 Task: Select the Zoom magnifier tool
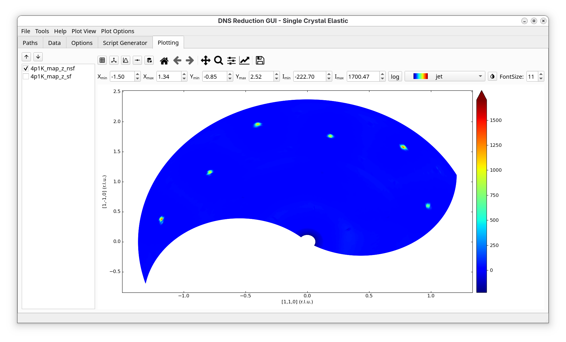point(218,60)
